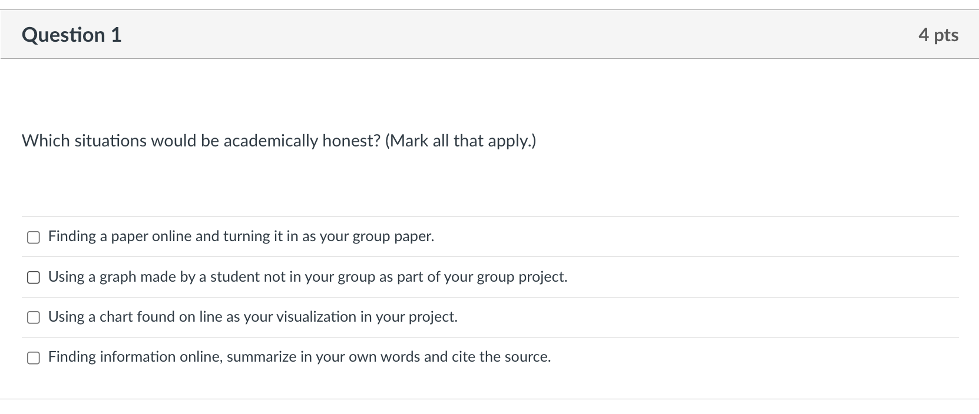Click the '4 pts' point value

tap(938, 35)
